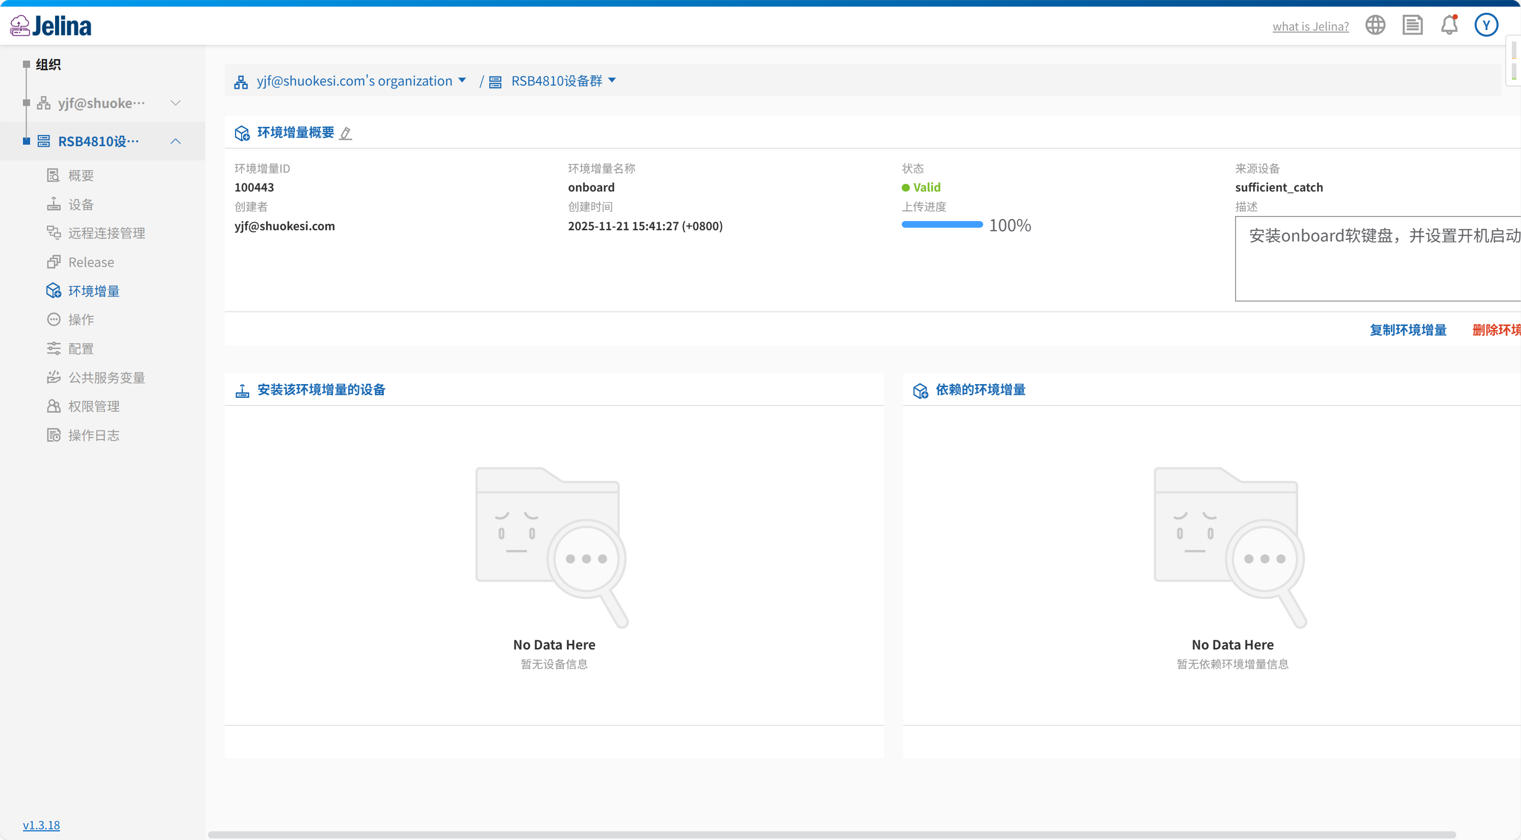Click 复制环境增量 button
This screenshot has height=840, width=1521.
pyautogui.click(x=1408, y=330)
